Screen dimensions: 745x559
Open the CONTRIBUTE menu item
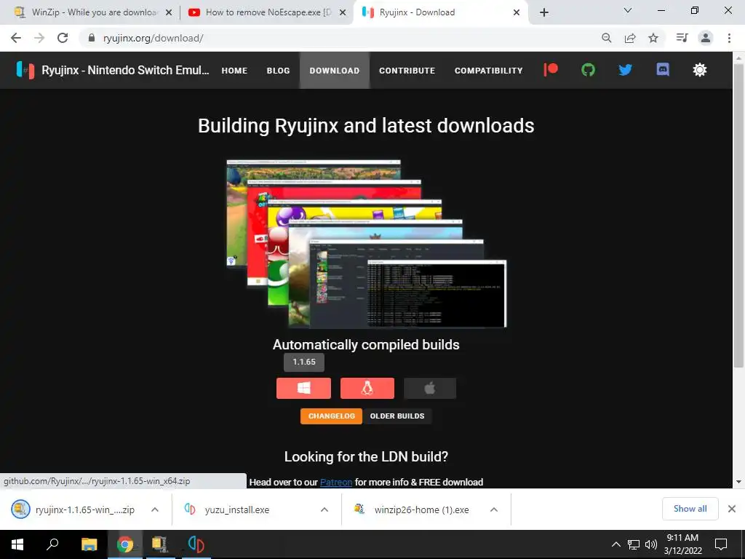[407, 71]
